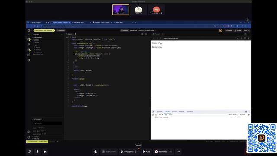This screenshot has width=277, height=156.
Task: Open the settings gear at sidebar bottom
Action: click(29, 137)
